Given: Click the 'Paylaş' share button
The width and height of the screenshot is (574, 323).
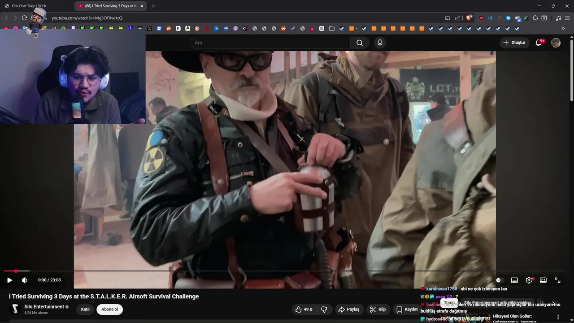Looking at the screenshot, I should click(x=349, y=309).
